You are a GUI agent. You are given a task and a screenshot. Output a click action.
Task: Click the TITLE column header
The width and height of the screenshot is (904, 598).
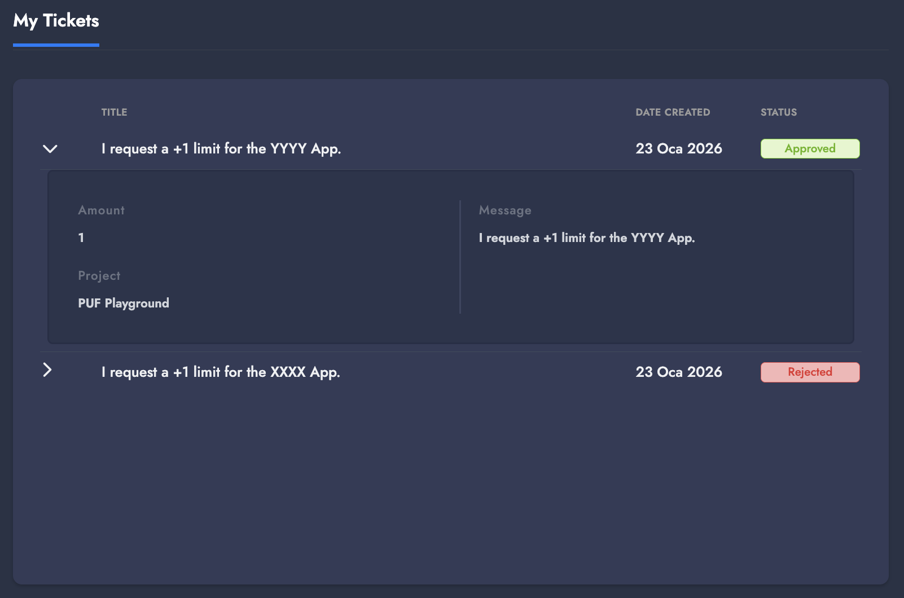[114, 112]
